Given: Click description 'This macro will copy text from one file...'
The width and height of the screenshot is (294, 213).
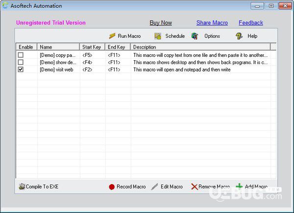Looking at the screenshot, I should pos(200,55).
